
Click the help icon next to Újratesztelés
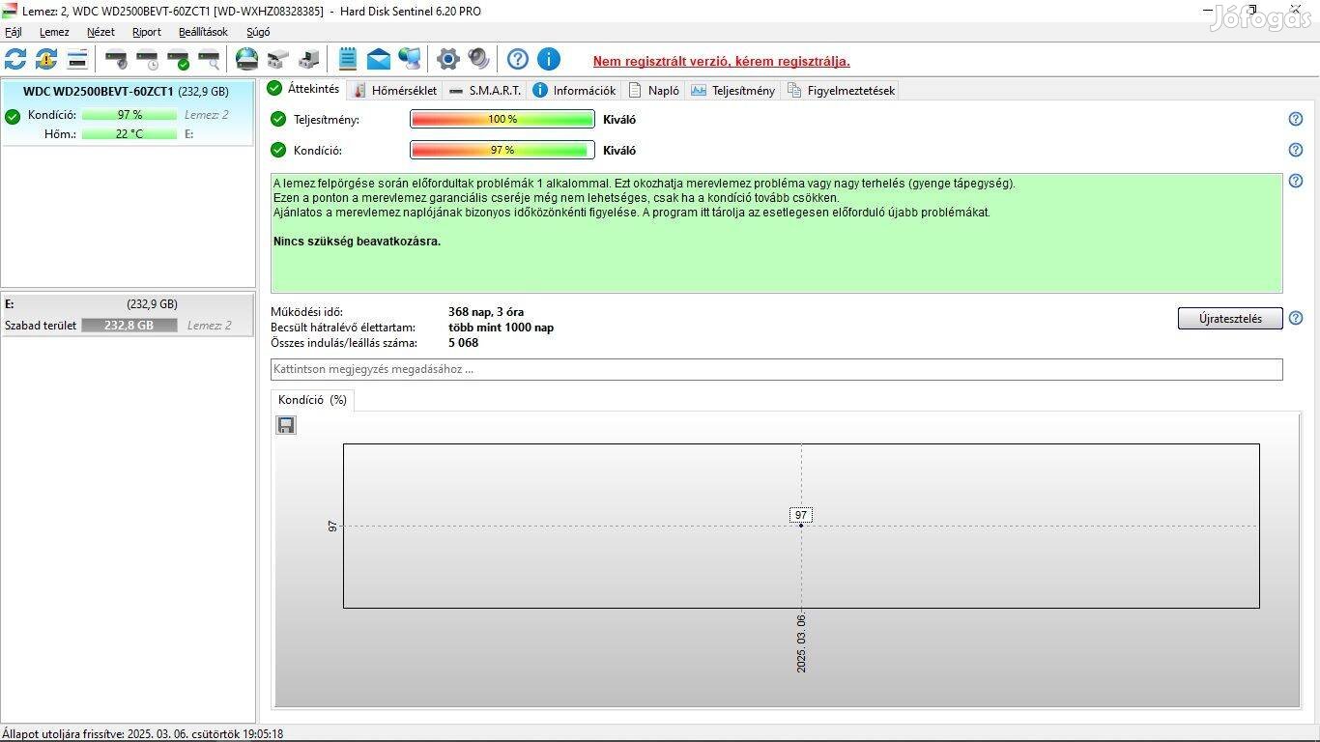click(x=1296, y=318)
